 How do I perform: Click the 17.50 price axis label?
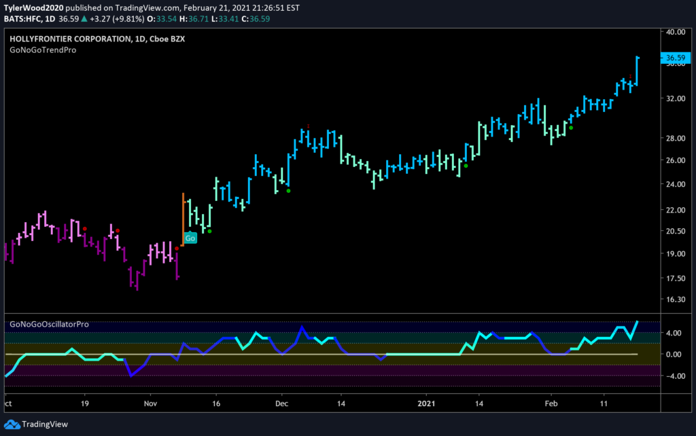[676, 278]
